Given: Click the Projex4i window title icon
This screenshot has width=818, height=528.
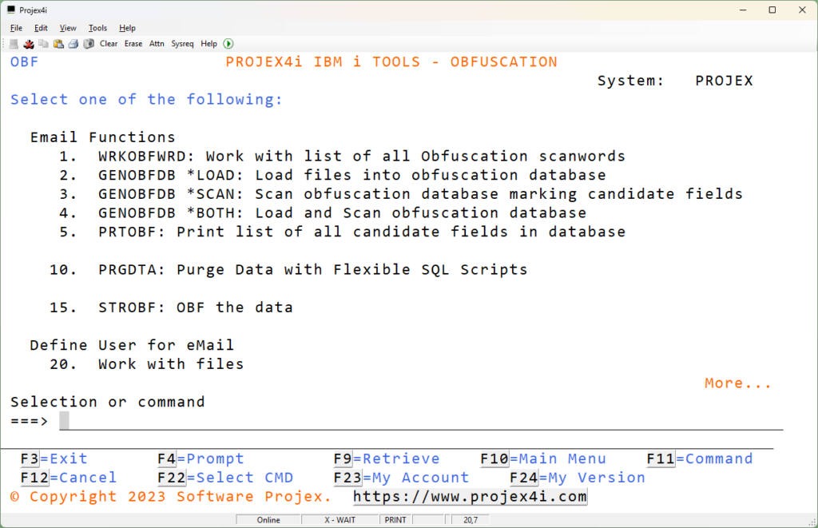Looking at the screenshot, I should pos(11,10).
